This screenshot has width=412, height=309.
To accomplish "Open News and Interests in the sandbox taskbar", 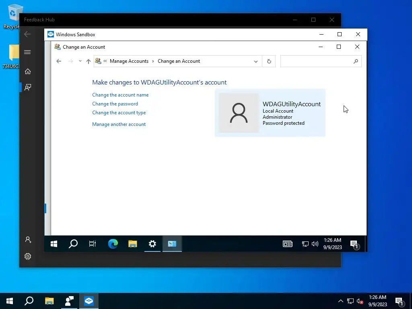I will [x=287, y=244].
